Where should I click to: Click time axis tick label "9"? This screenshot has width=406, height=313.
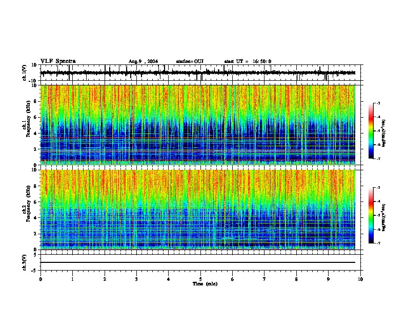(x=328, y=279)
